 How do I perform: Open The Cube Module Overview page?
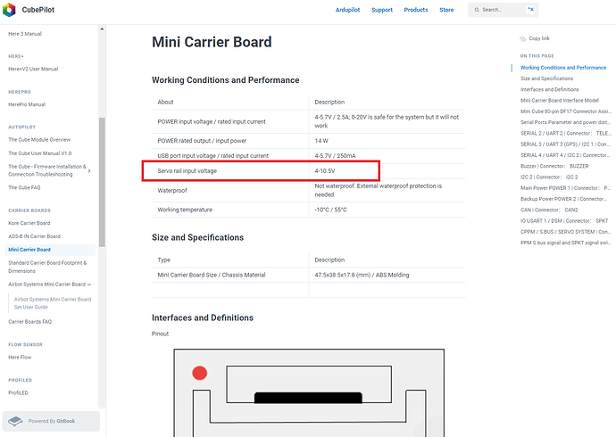[x=39, y=140]
